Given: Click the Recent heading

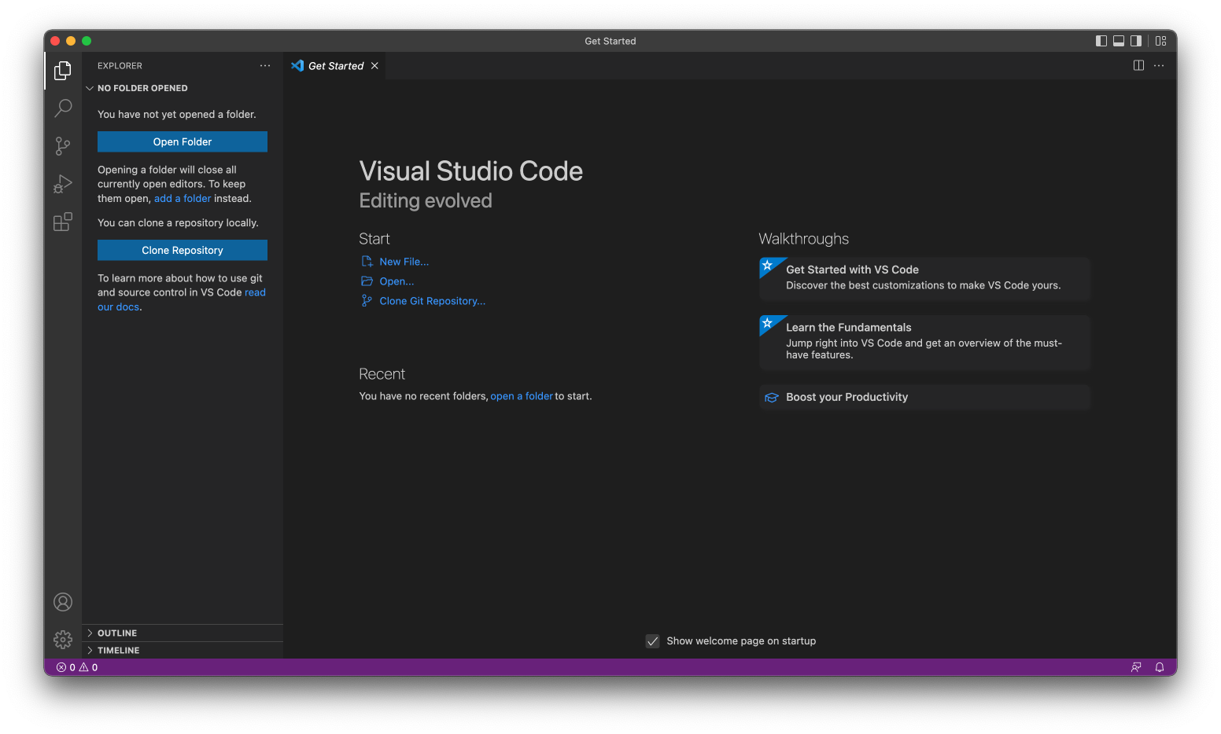Looking at the screenshot, I should (382, 374).
